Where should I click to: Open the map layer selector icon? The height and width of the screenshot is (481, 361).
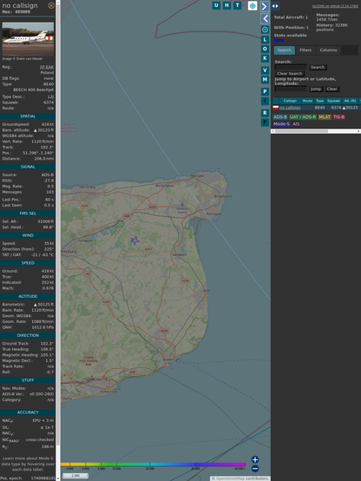253,5
